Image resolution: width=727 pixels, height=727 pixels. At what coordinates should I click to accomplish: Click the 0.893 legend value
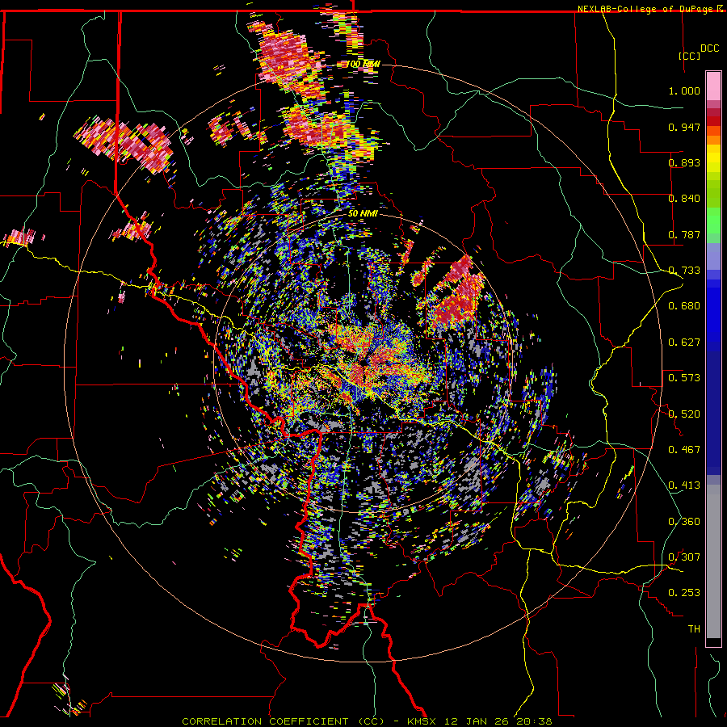[684, 162]
